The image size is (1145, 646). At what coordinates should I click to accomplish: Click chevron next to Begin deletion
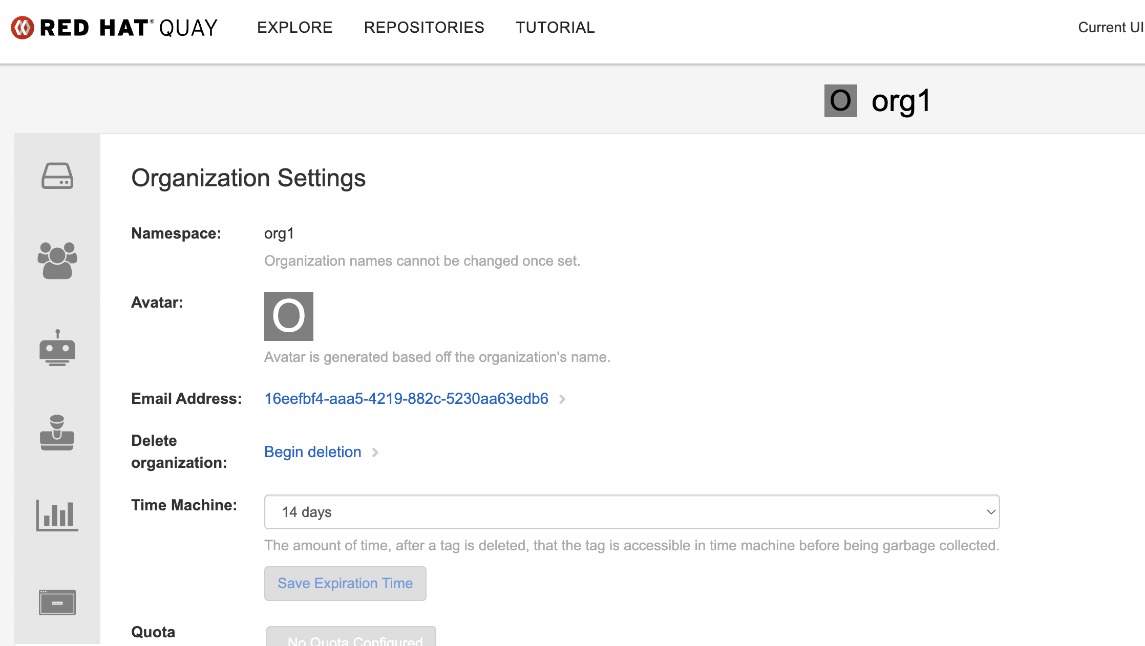point(375,453)
